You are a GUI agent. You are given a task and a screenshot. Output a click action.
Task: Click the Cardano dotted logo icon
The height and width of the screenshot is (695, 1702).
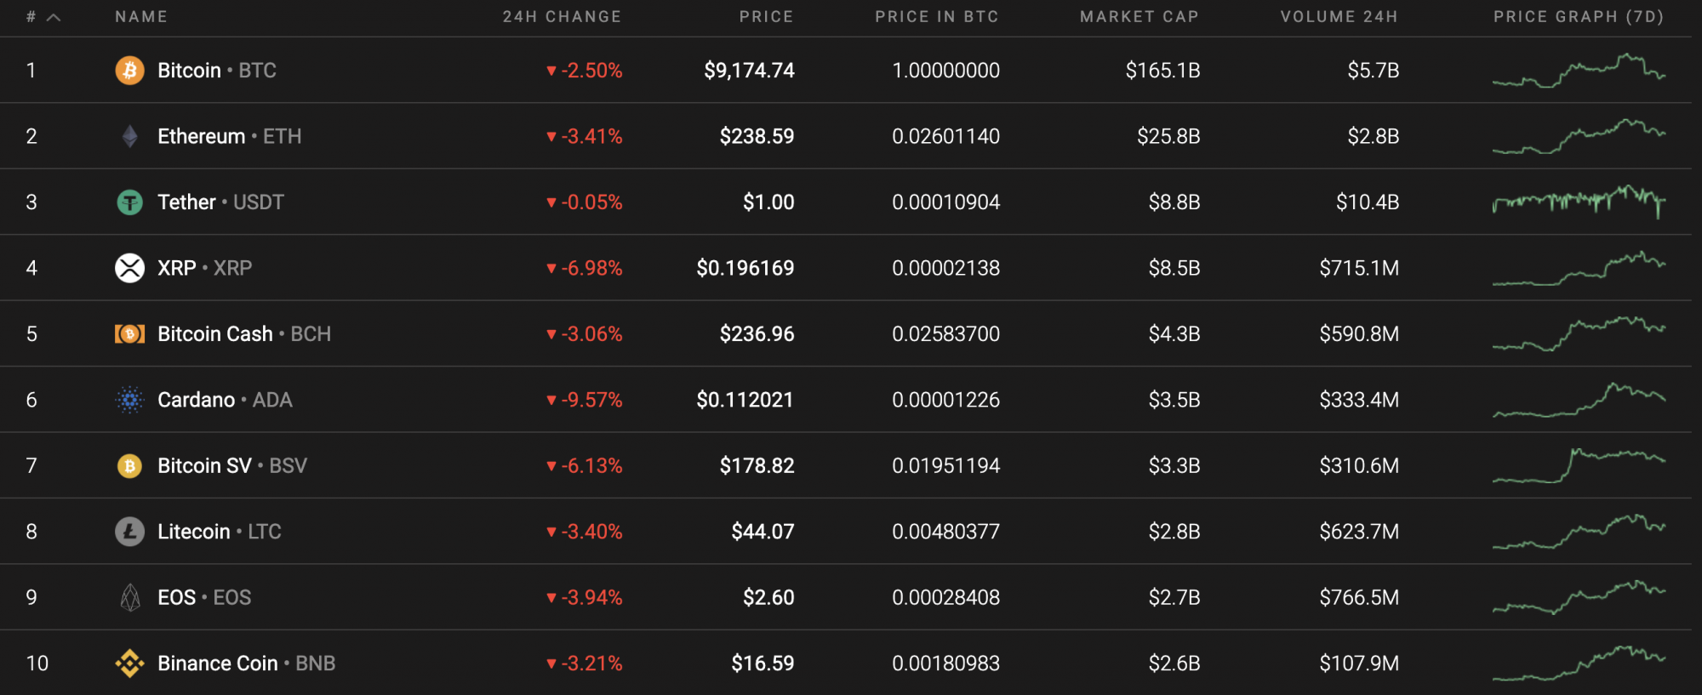click(x=129, y=400)
